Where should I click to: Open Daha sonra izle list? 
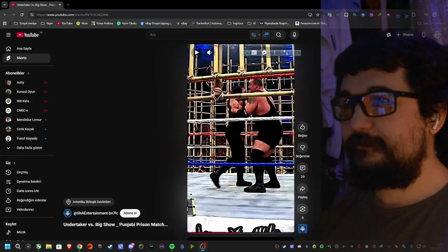(27, 191)
